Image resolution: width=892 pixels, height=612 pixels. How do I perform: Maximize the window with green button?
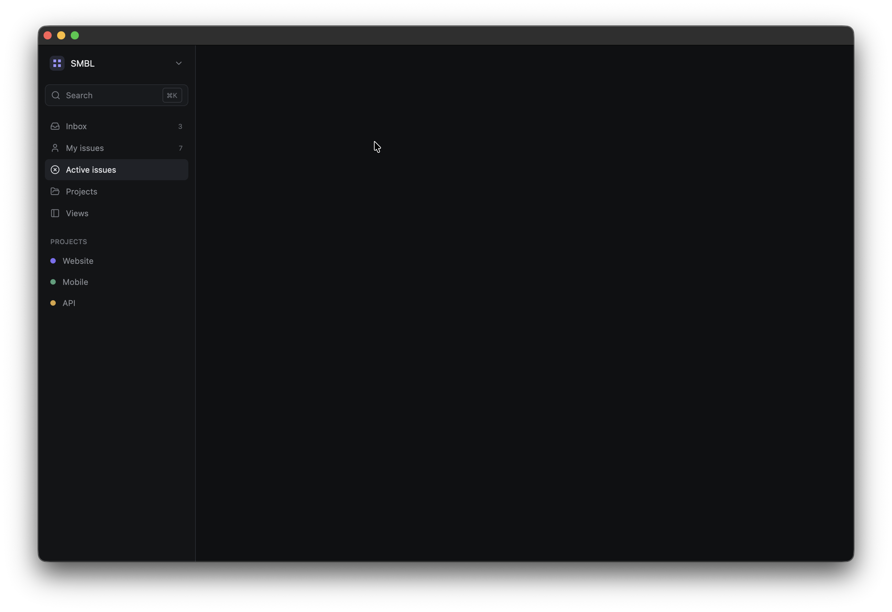coord(75,35)
